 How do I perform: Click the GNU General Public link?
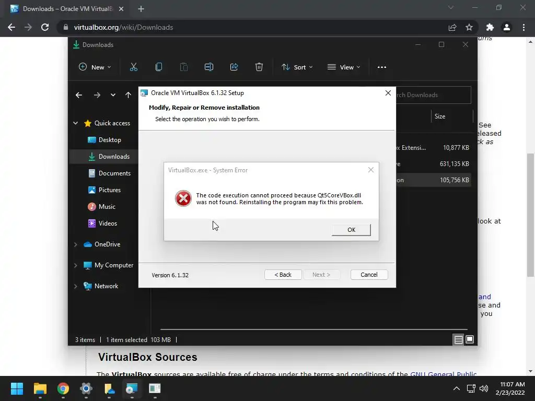click(443, 374)
